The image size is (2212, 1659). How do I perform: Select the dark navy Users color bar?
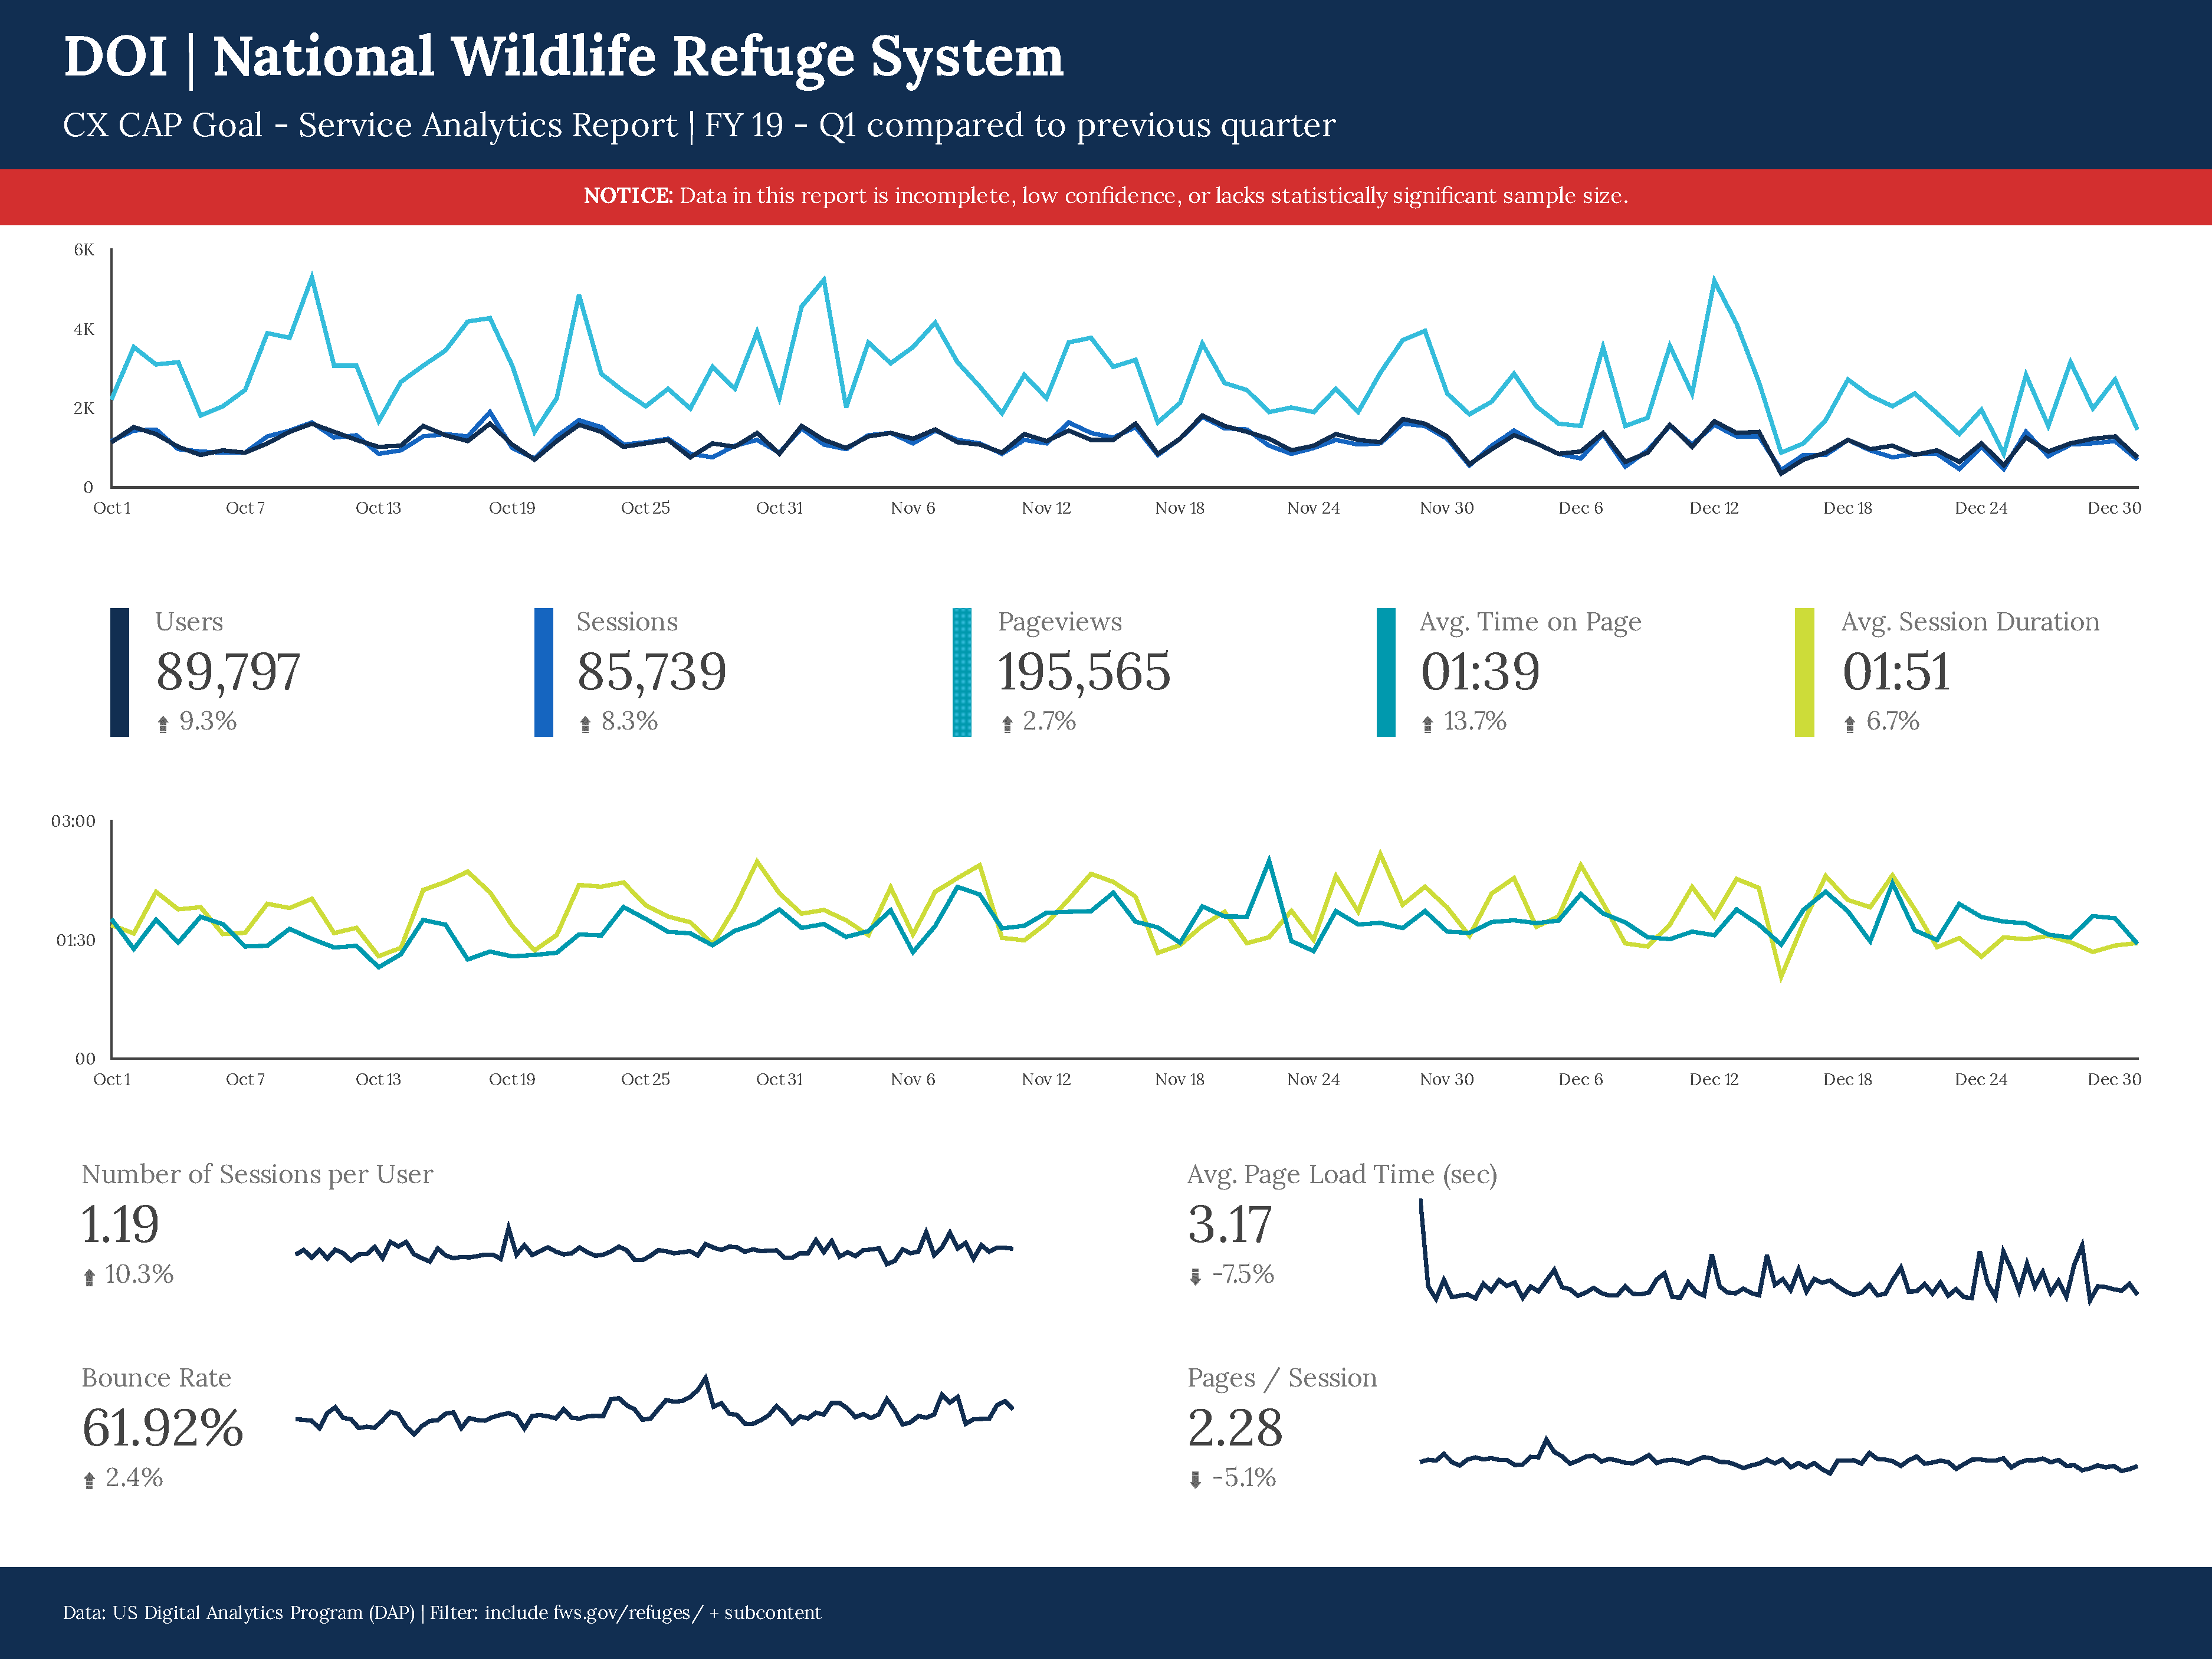click(120, 672)
